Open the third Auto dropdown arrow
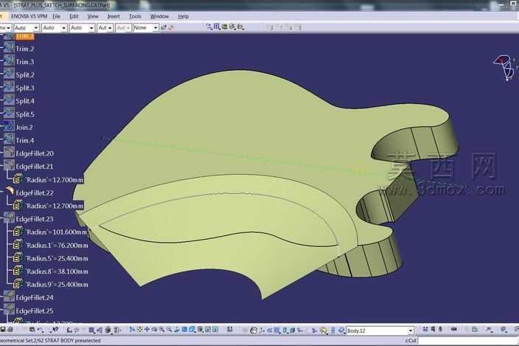The width and height of the screenshot is (519, 346). click(x=91, y=28)
